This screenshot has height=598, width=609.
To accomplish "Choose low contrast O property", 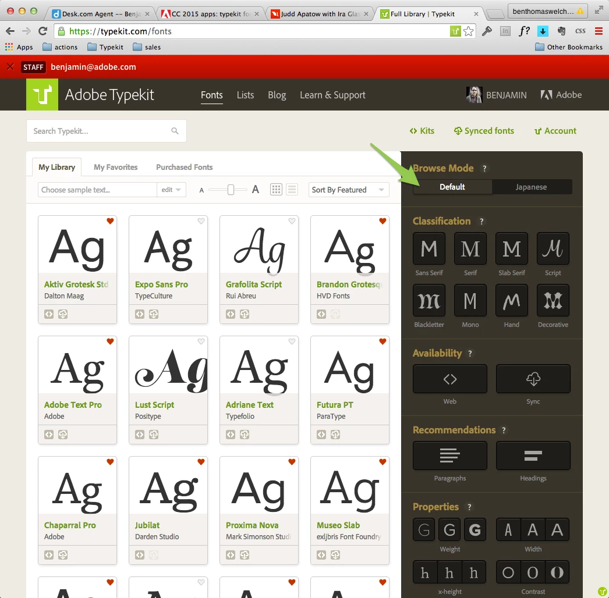I will click(508, 572).
